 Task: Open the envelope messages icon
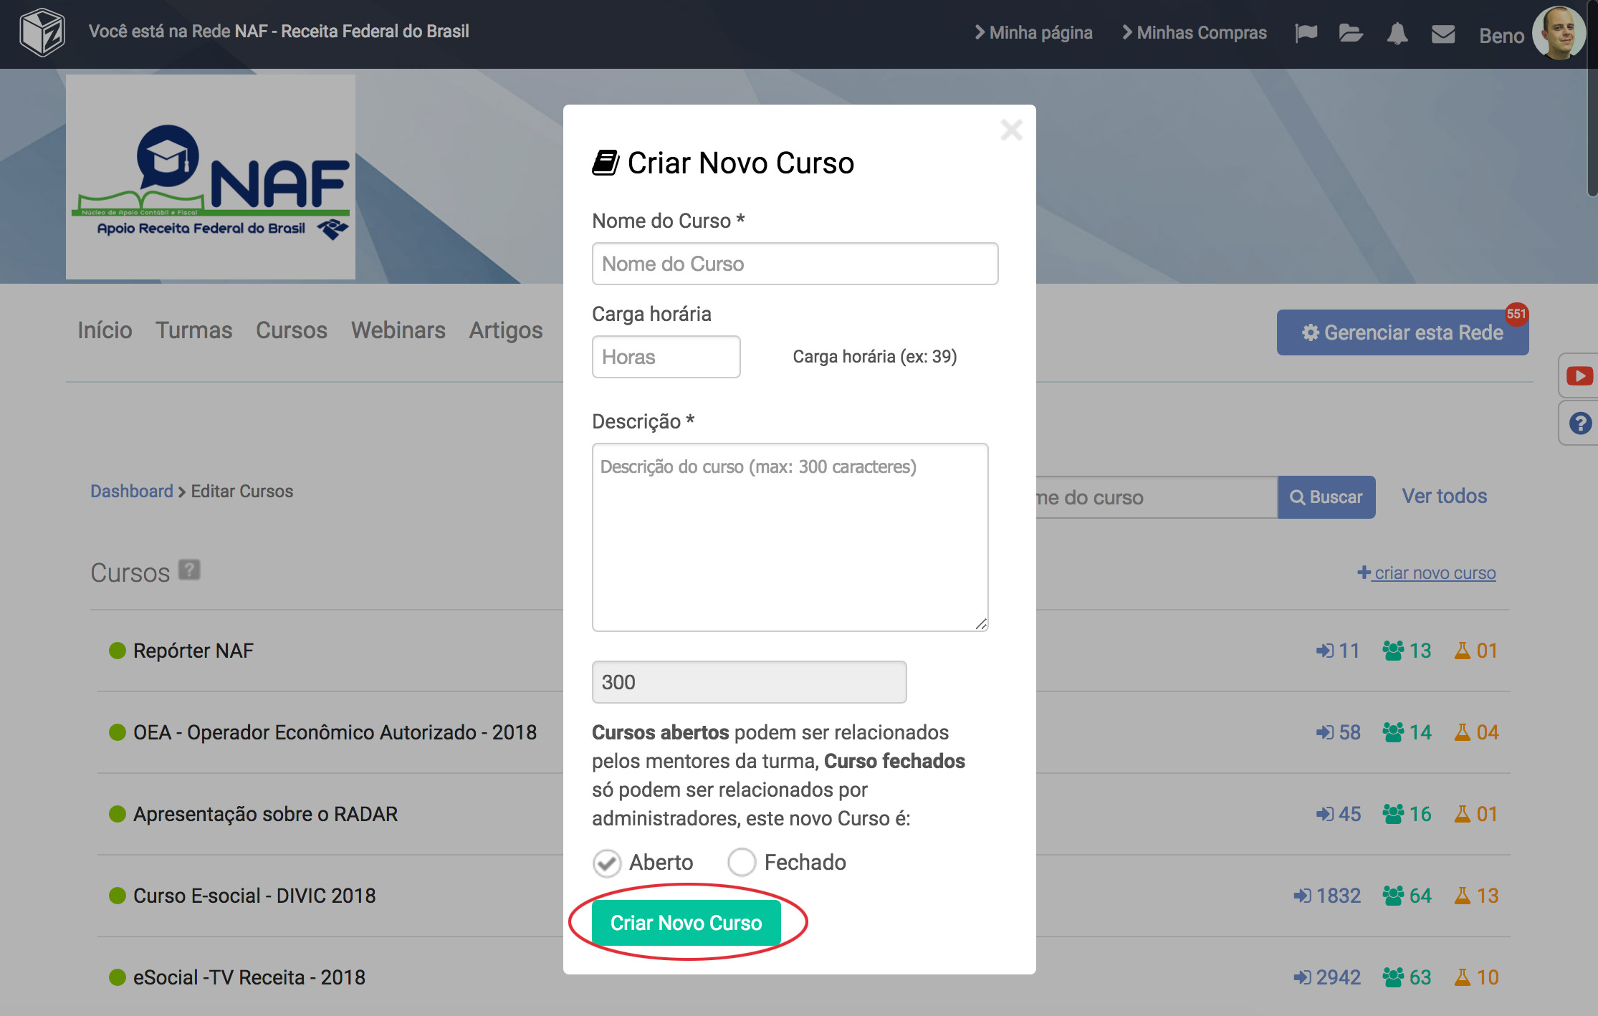click(1442, 34)
